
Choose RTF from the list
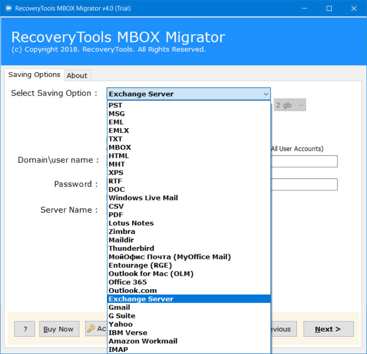click(x=189, y=181)
